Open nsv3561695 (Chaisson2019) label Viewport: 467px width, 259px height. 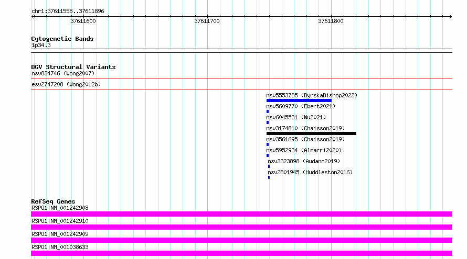pyautogui.click(x=305, y=139)
